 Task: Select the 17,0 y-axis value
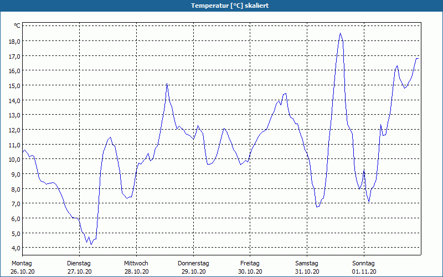tap(15, 56)
